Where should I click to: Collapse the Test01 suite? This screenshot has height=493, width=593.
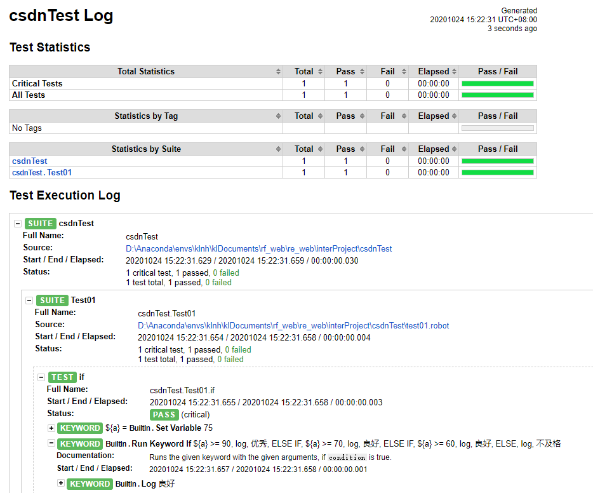(29, 301)
